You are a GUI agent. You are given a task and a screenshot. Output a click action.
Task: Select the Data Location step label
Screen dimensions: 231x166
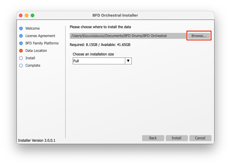[x=36, y=51]
